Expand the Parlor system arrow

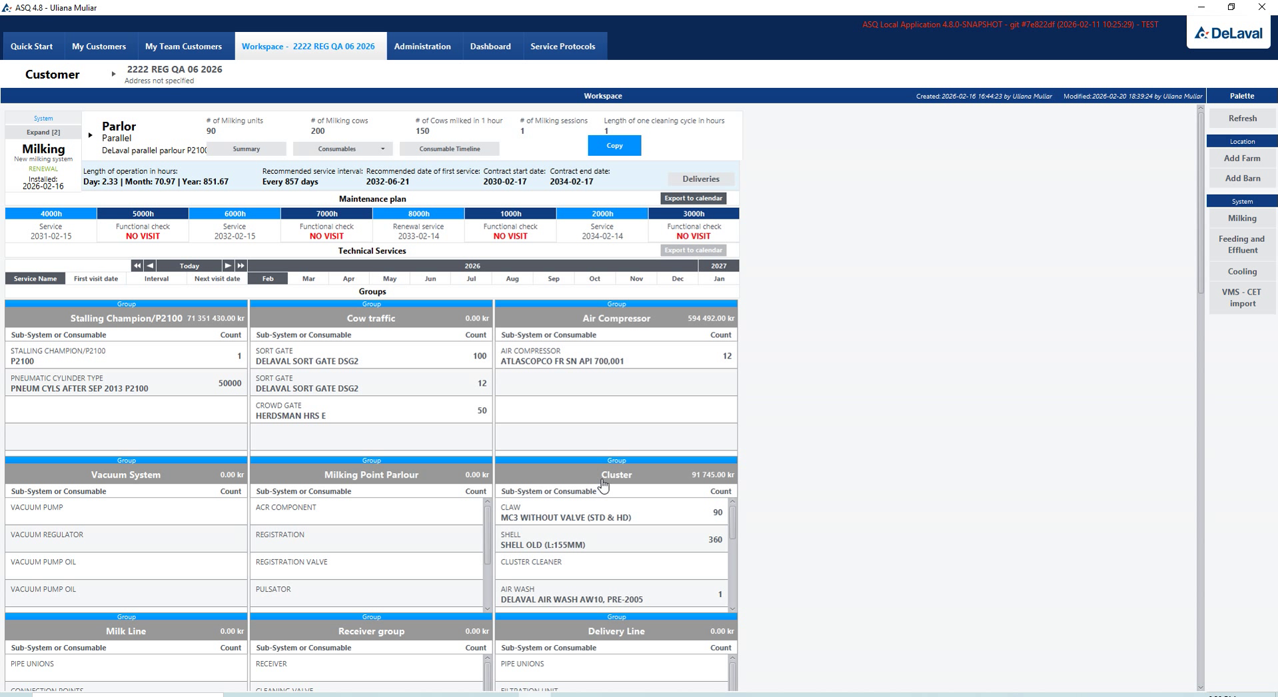[91, 135]
